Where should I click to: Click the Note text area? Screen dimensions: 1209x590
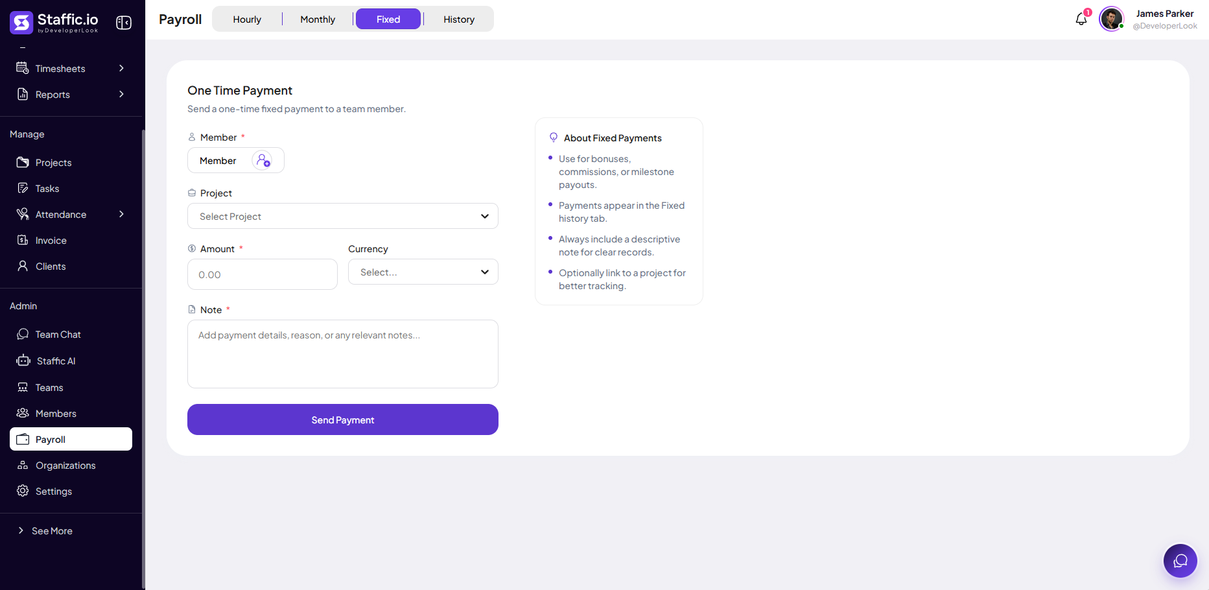click(342, 354)
